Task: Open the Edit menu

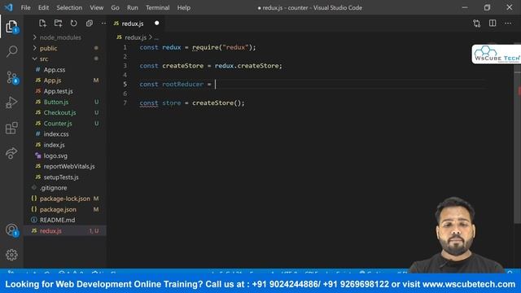Action: click(43, 7)
